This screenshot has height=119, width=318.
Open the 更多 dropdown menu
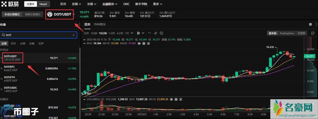[x=158, y=4]
